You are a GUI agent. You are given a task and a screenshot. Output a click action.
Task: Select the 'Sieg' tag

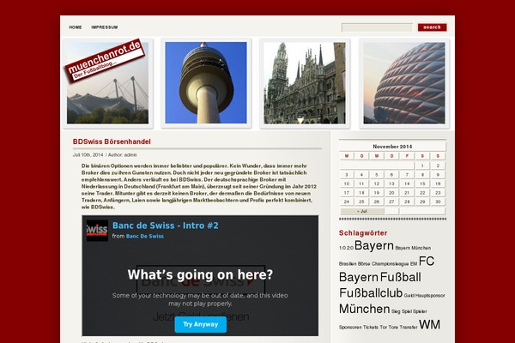(x=396, y=311)
